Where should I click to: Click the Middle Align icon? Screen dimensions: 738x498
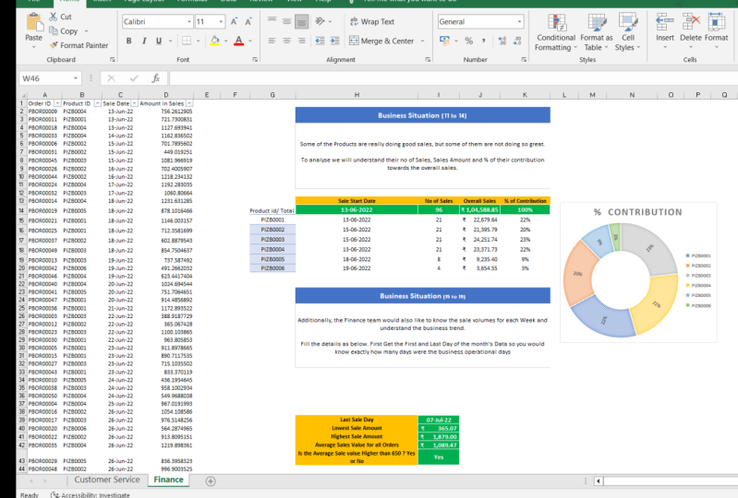tap(286, 21)
